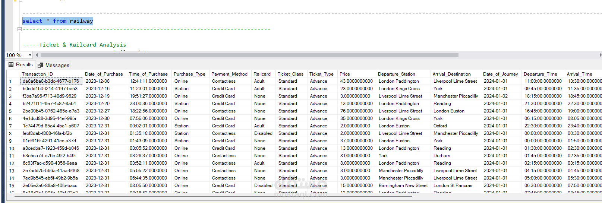Click Birmingham New Street departure cell
This screenshot has height=203, width=602.
403,185
